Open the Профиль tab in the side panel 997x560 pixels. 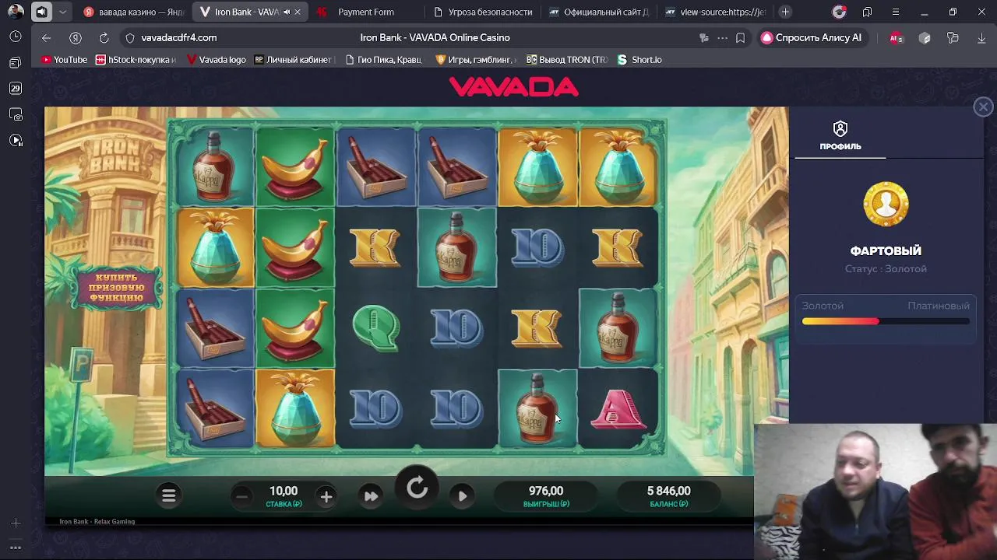point(840,136)
